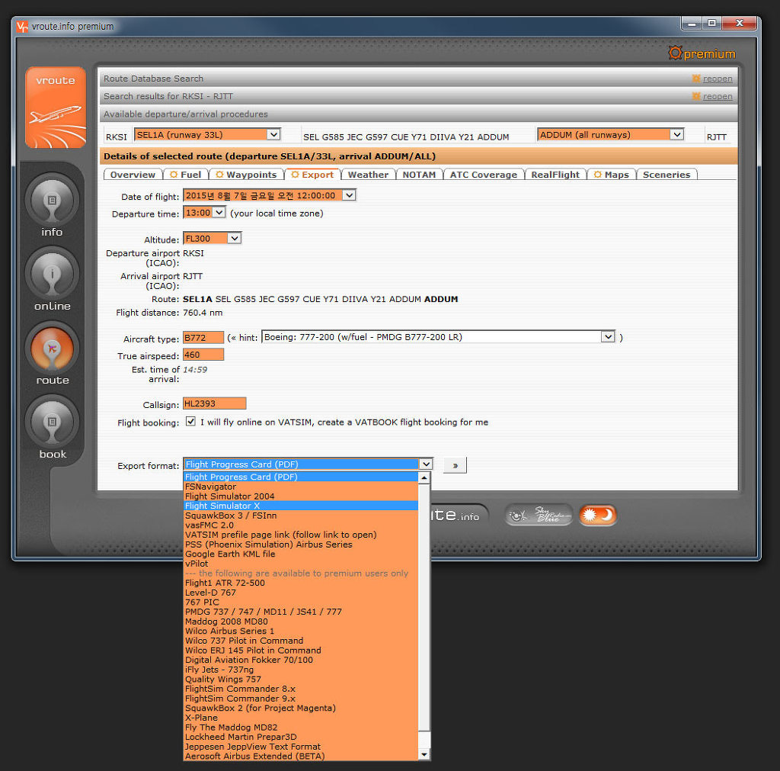780x771 pixels.
Task: Select Google Earth KML file format
Action: pos(300,554)
